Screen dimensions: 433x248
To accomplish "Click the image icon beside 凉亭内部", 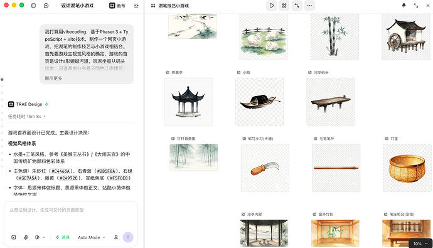I will (x=243, y=214).
